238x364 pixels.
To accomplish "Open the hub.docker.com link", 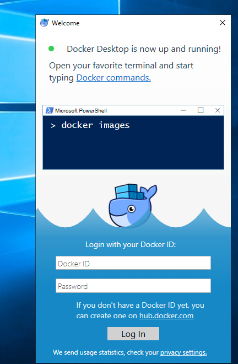I will (166, 315).
